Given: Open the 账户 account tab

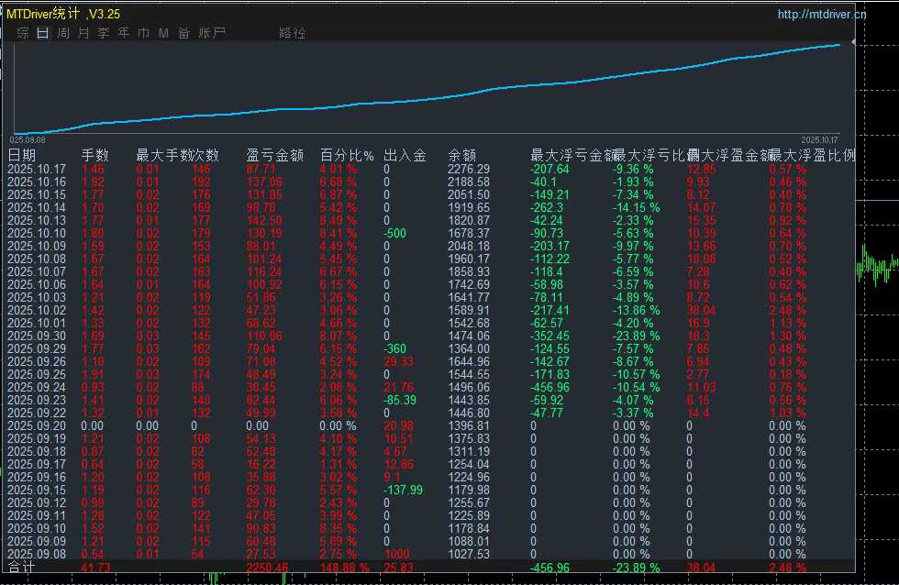Looking at the screenshot, I should [212, 33].
